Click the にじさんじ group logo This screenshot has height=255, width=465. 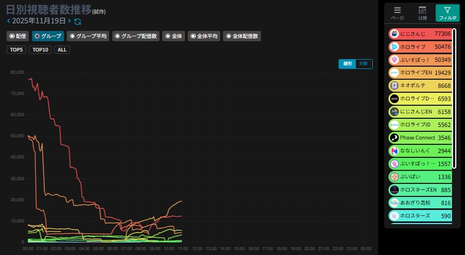tap(394, 34)
